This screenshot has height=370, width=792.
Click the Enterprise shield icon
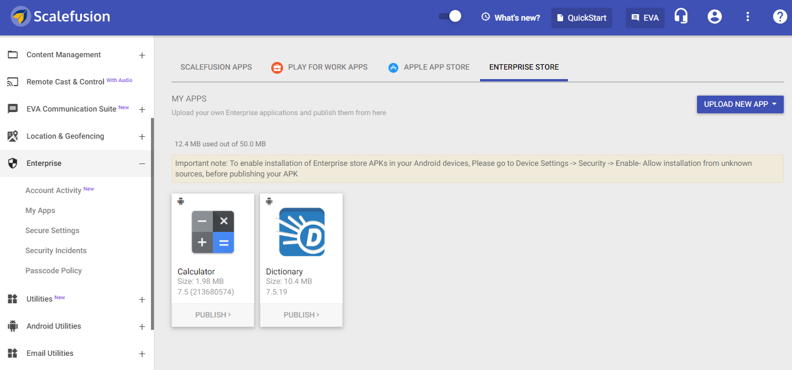[12, 163]
